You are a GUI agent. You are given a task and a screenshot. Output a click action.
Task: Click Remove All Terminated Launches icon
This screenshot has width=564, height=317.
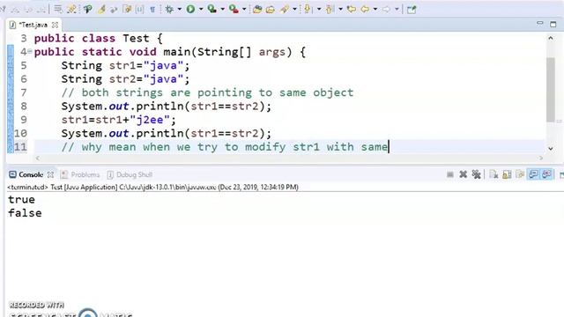tap(476, 174)
